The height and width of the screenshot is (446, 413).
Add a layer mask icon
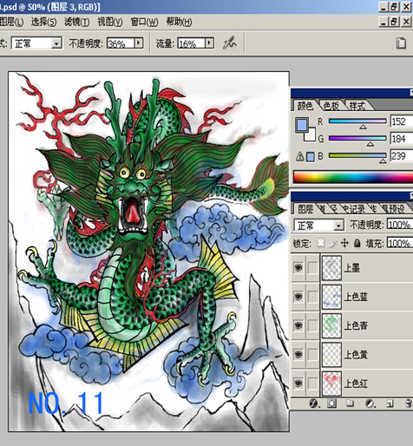331,403
